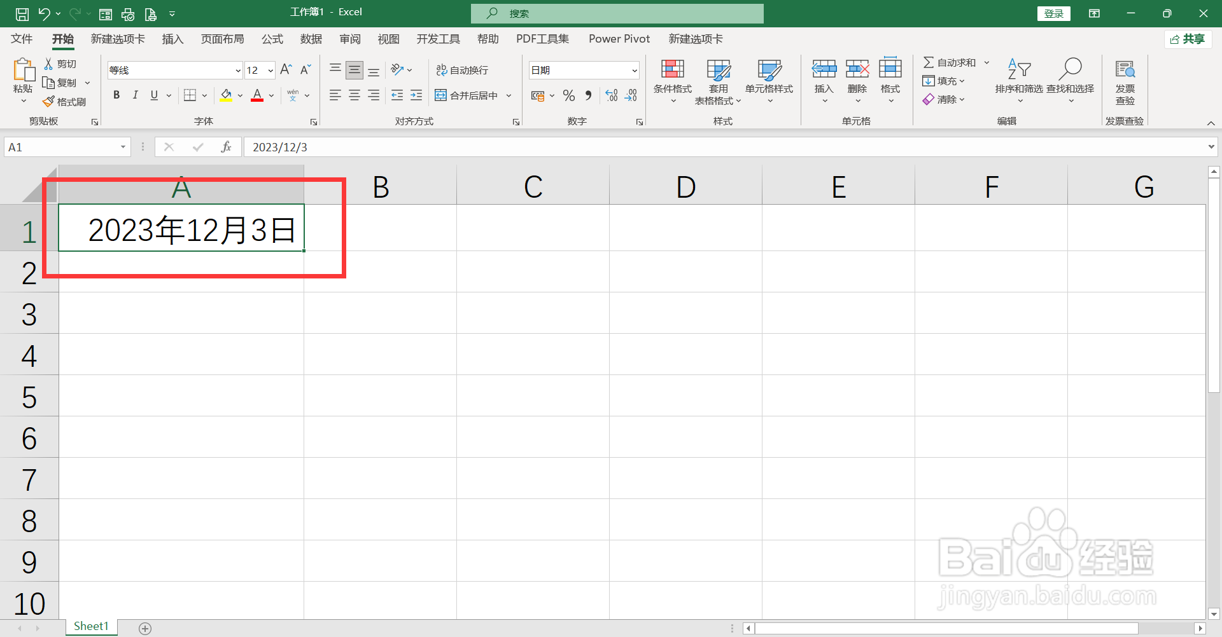Click the 共享 share button
The width and height of the screenshot is (1222, 637).
click(1188, 39)
